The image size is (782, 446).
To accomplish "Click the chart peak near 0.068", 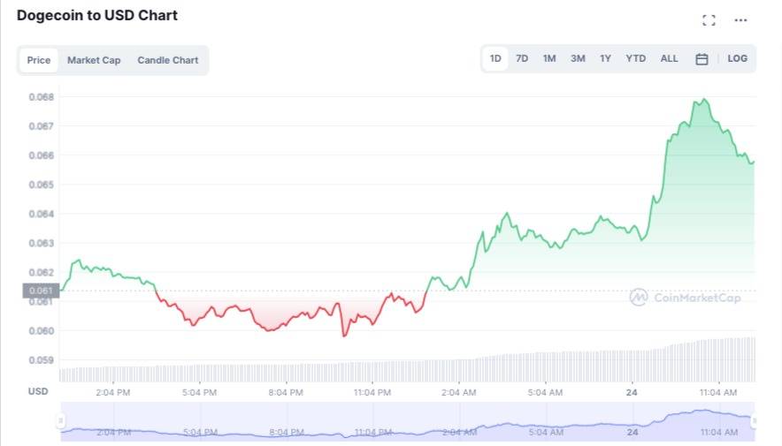I will (704, 100).
